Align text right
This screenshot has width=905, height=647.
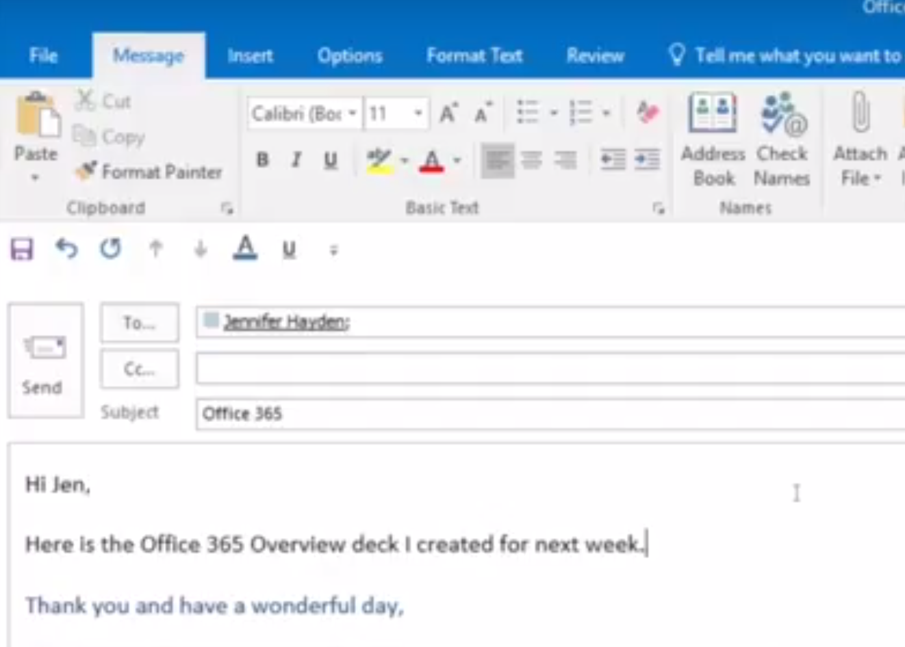[565, 161]
